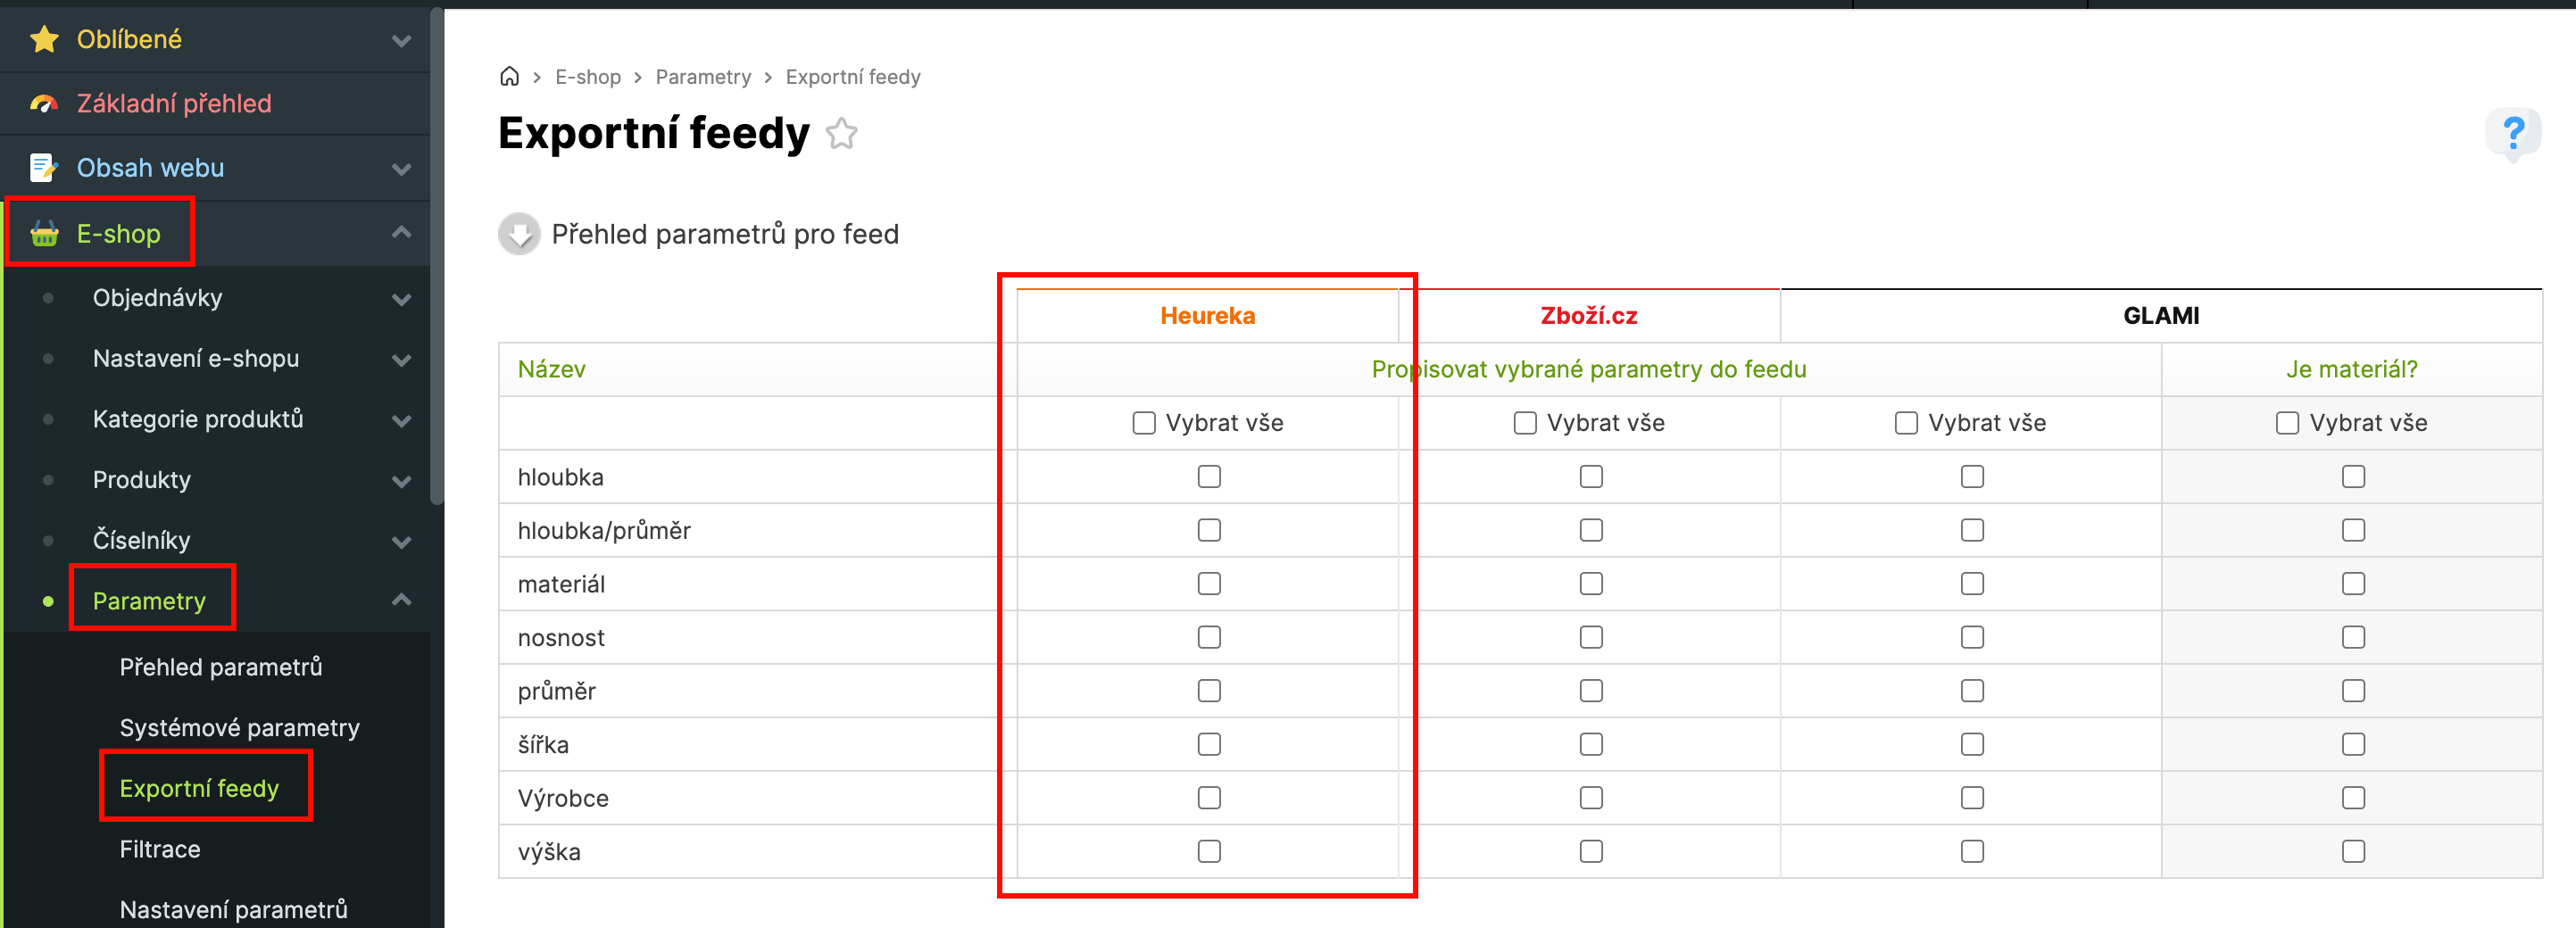
Task: Expand Kategorie produktů submenu chevron
Action: click(402, 420)
